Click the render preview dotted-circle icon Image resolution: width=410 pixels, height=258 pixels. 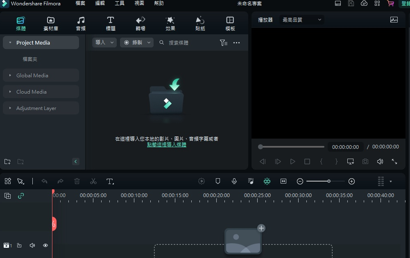[x=202, y=181]
